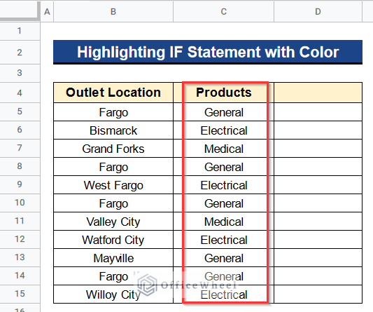Select 'Bismarck' cell
This screenshot has width=373, height=312.
point(113,130)
